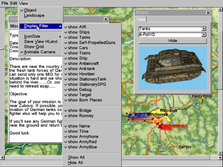The height and width of the screenshot is (167, 223).
Task: Toggle the show AIR filter
Action: click(x=77, y=27)
